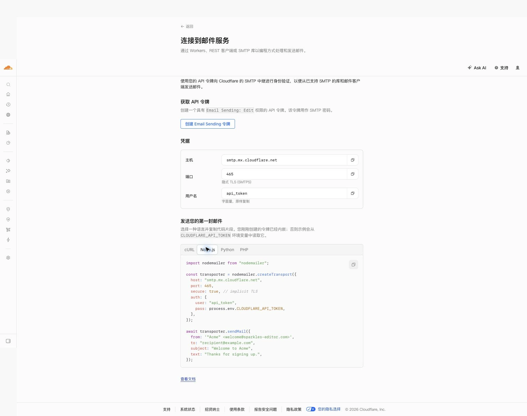This screenshot has height=416, width=527.
Task: Click the host field smtp.mx.cloudflare.net
Action: click(x=284, y=160)
